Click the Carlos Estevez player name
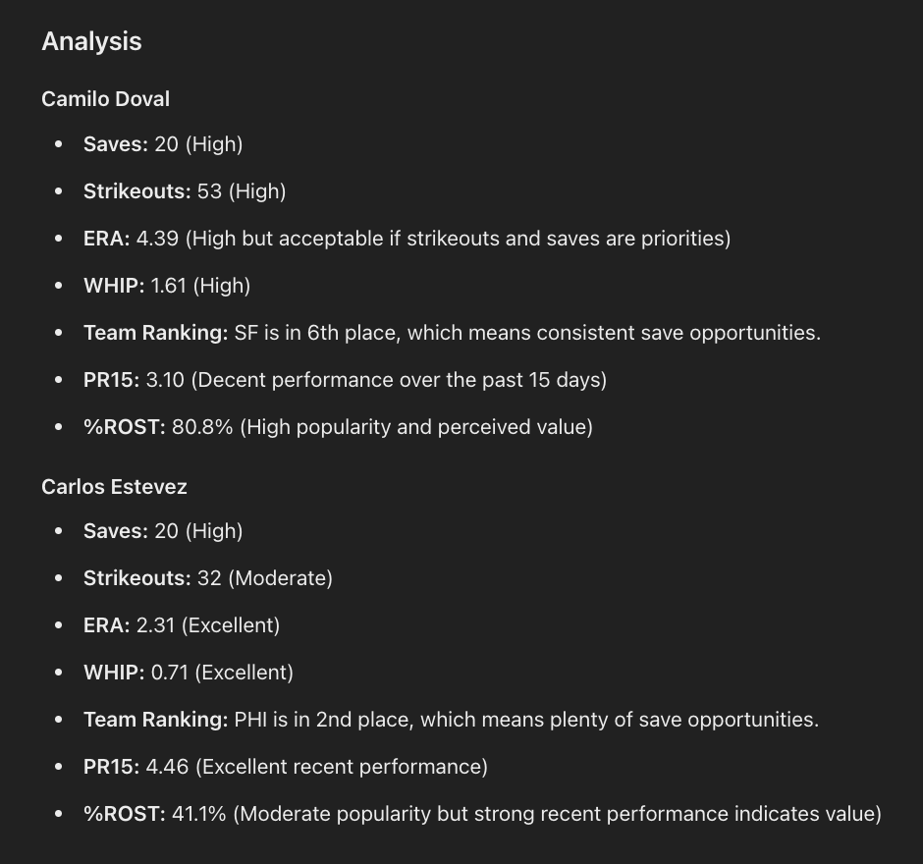The width and height of the screenshot is (923, 864). 114,487
